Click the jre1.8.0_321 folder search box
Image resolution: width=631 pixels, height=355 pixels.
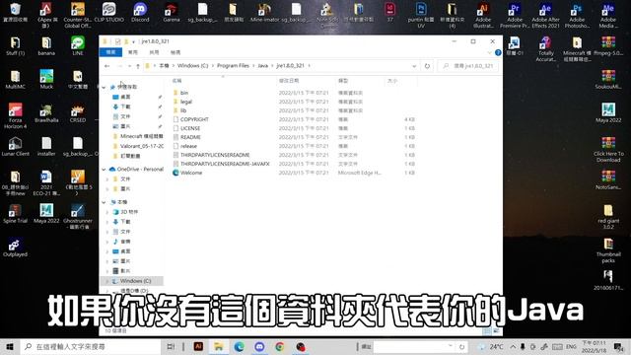tap(468, 66)
